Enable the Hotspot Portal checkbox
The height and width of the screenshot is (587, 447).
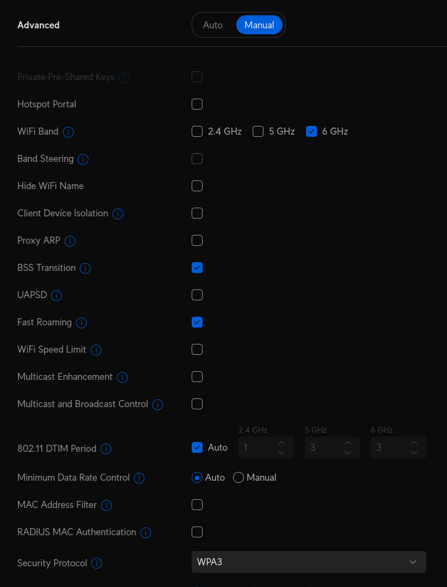point(197,104)
